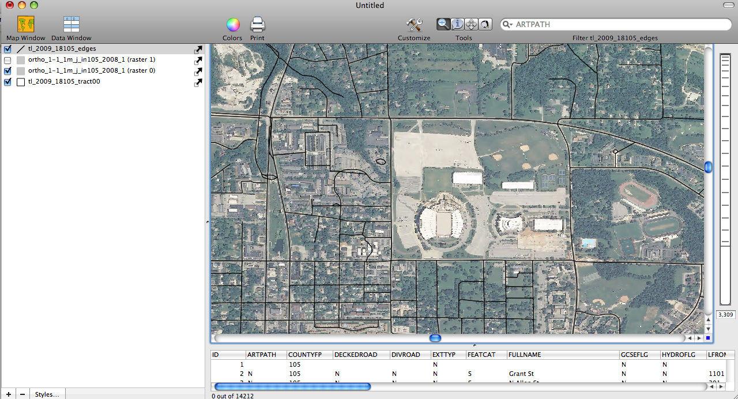Select the pan move tool

pos(471,24)
